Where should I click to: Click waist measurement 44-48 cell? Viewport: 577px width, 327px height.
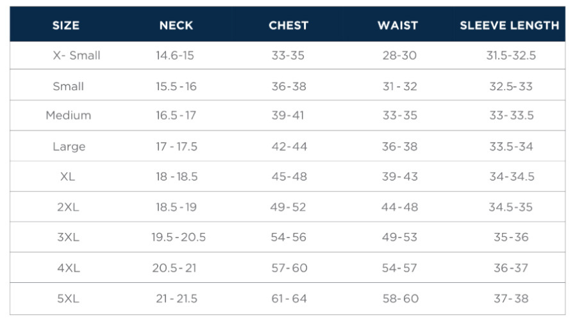pos(399,207)
